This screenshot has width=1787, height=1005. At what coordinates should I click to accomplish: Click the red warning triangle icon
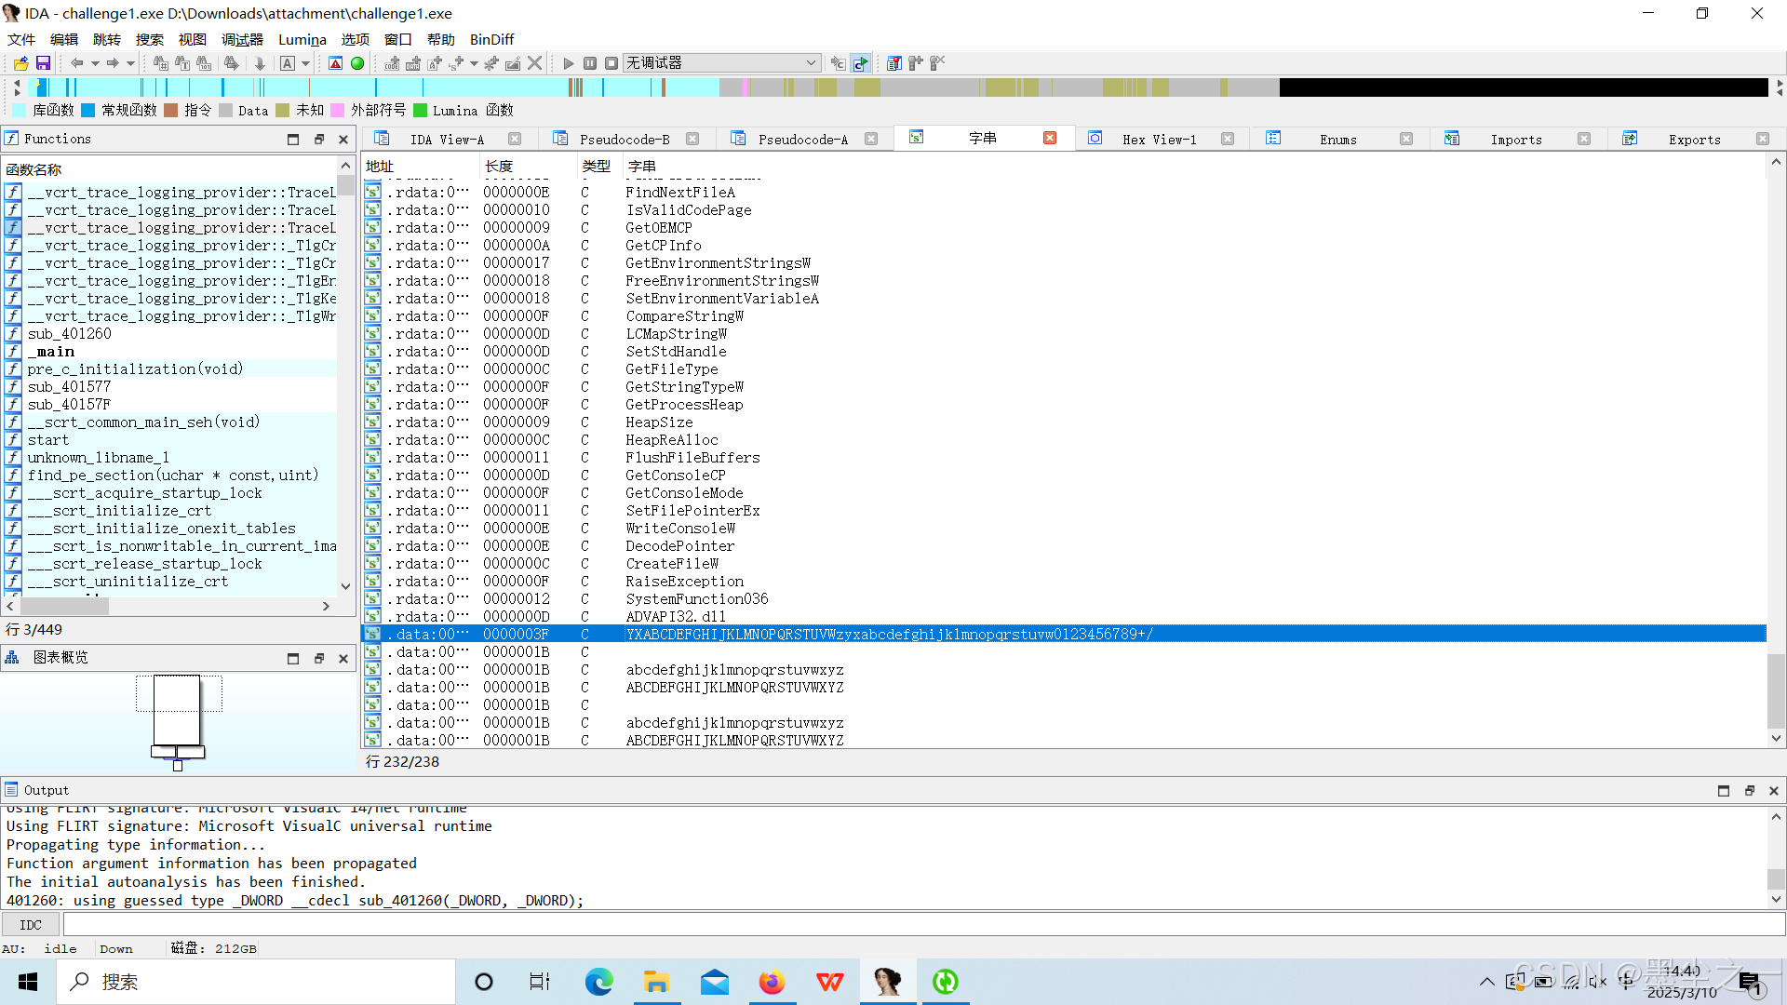point(336,63)
